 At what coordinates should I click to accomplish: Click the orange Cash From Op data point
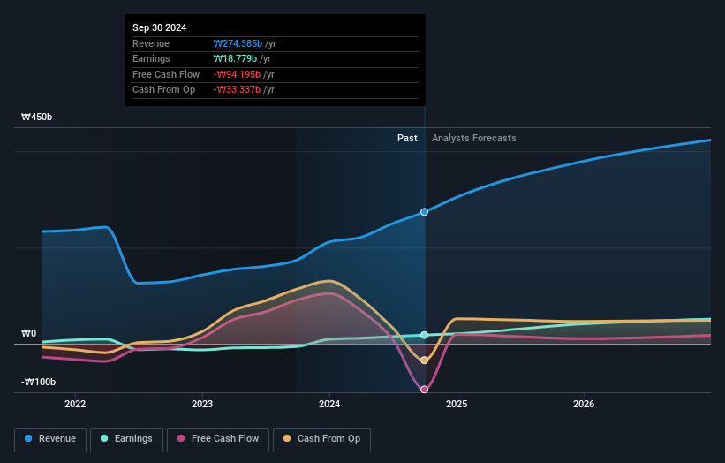[424, 360]
